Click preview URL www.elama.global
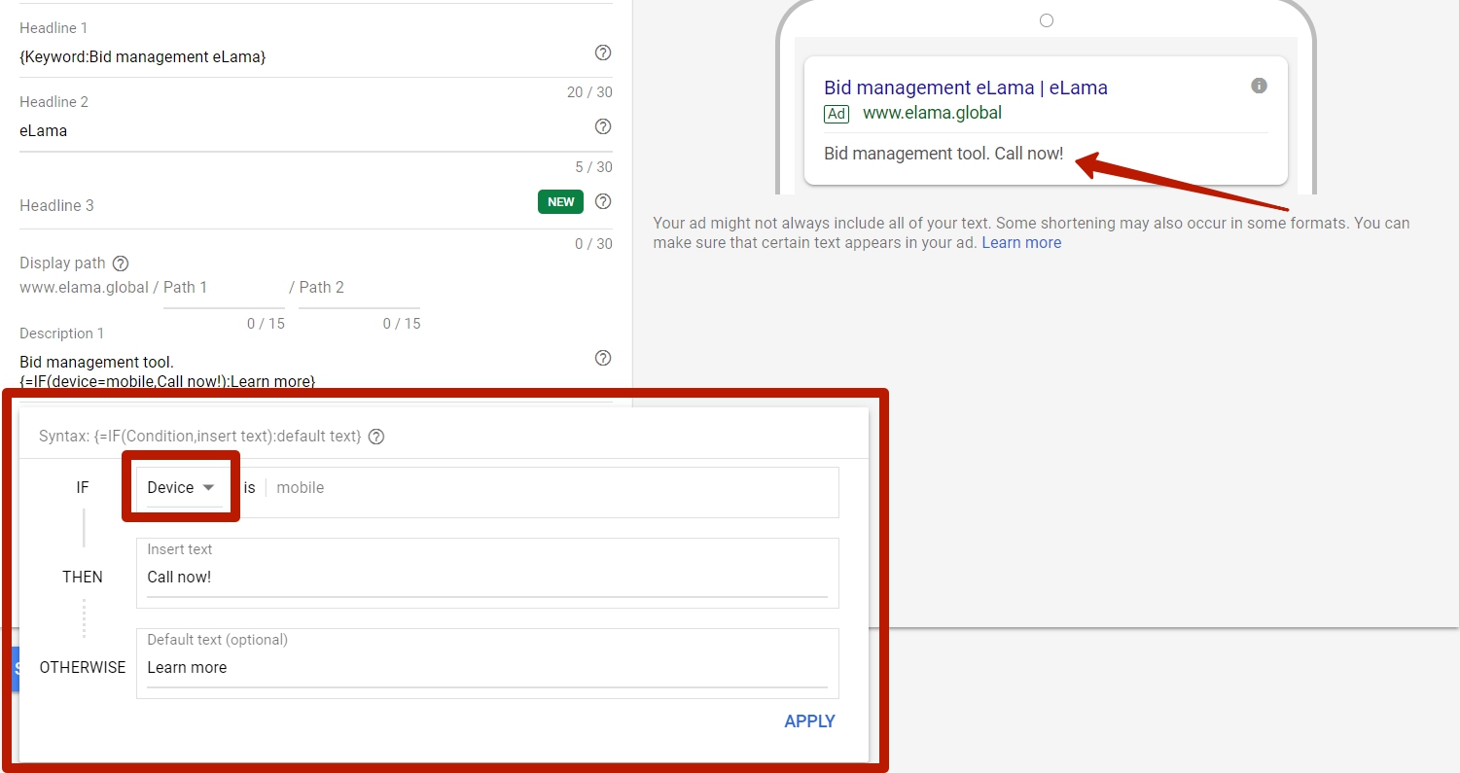The width and height of the screenshot is (1460, 773). pyautogui.click(x=932, y=113)
